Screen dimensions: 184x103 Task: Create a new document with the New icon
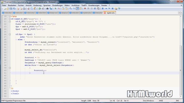(x=4, y=9)
